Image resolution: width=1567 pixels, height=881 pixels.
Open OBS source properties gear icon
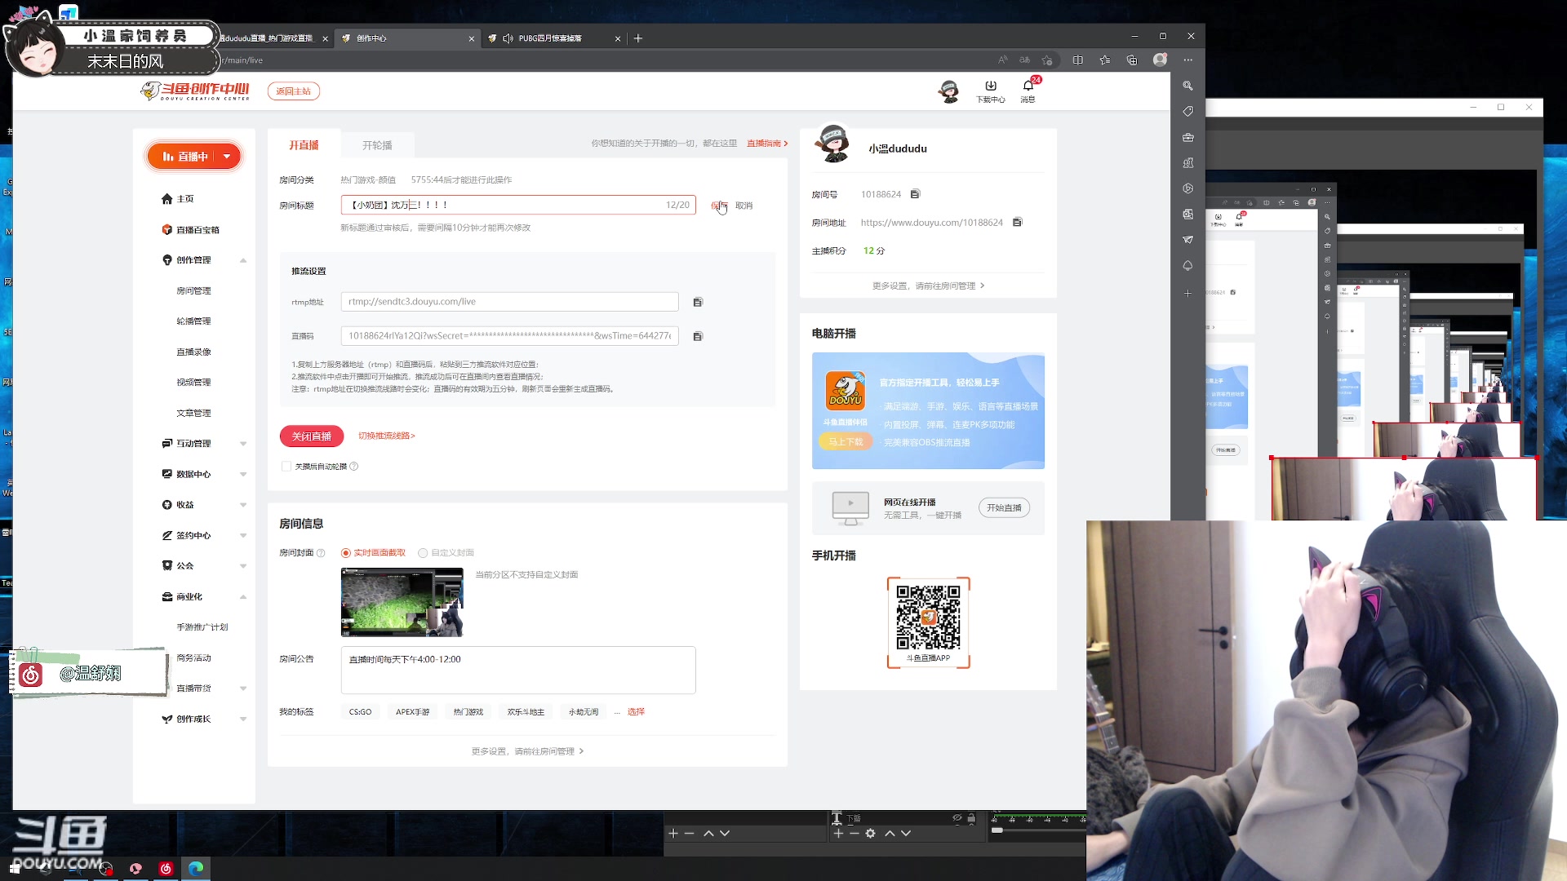(871, 834)
